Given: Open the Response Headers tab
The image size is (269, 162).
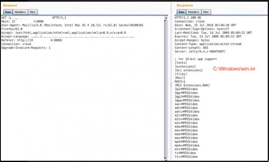Looking at the screenshot, I should (194, 12).
